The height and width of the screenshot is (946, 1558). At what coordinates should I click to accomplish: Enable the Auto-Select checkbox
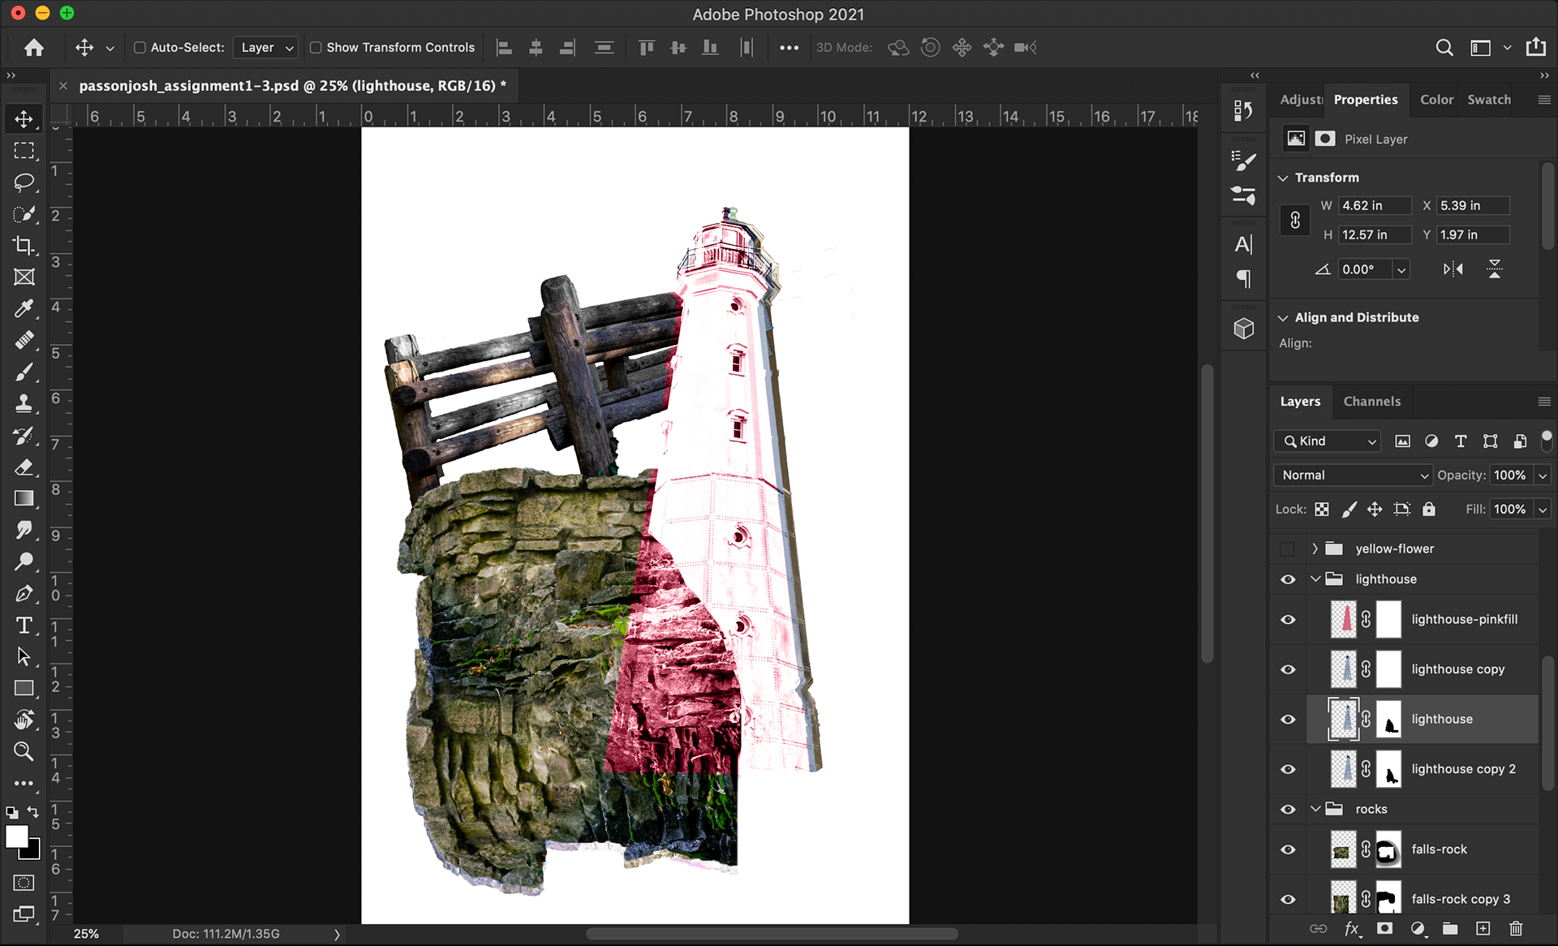click(x=140, y=48)
